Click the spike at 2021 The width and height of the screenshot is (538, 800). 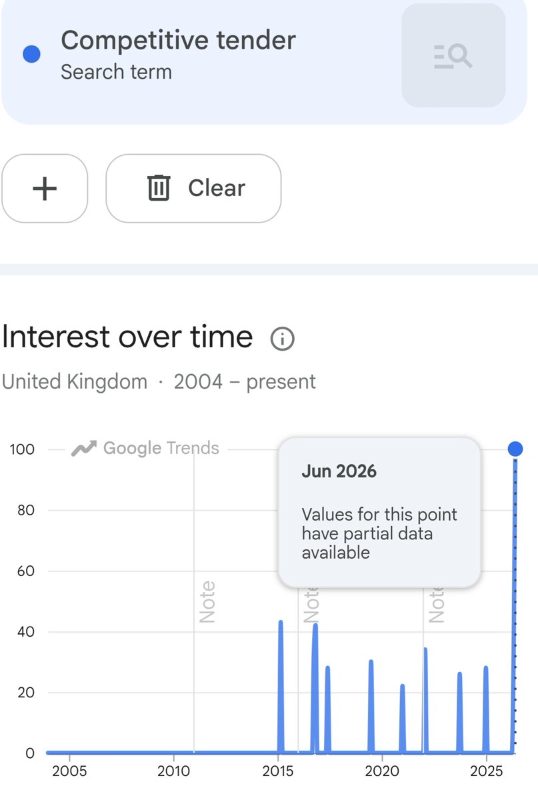point(402,719)
